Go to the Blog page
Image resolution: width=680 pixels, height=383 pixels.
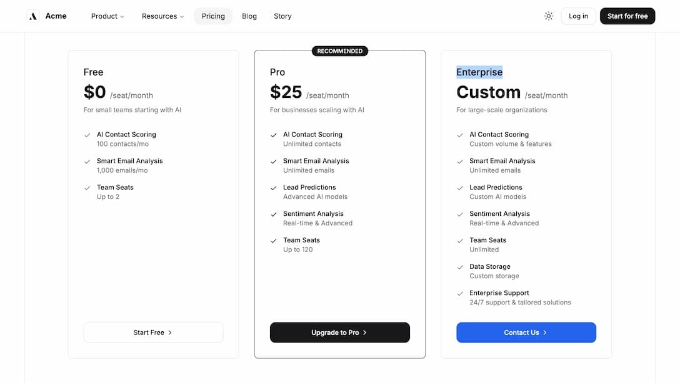click(249, 16)
